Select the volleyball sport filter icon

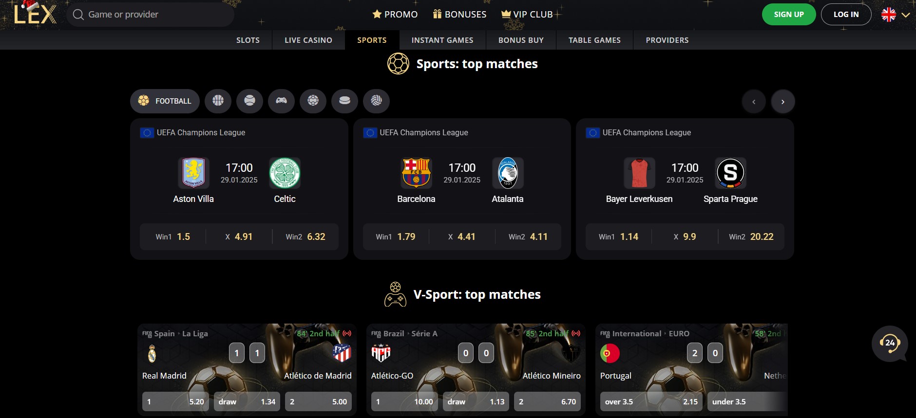point(376,101)
